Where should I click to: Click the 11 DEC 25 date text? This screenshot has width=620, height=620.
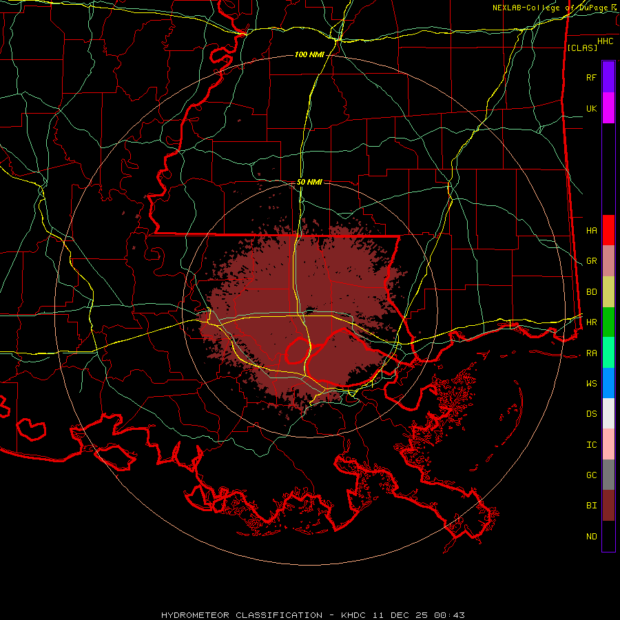pos(401,615)
